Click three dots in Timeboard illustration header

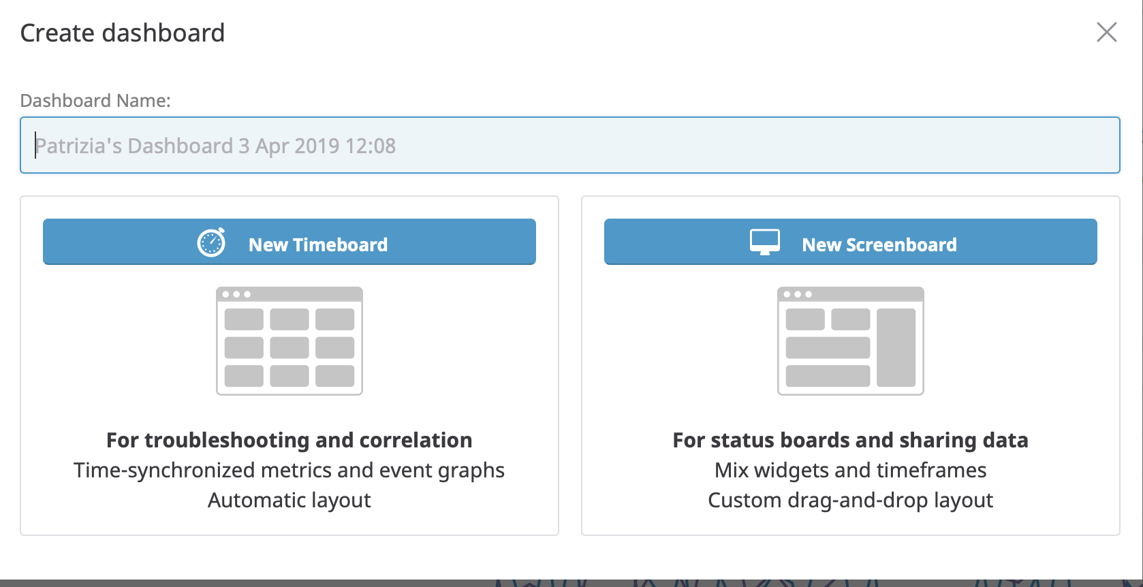pos(236,294)
